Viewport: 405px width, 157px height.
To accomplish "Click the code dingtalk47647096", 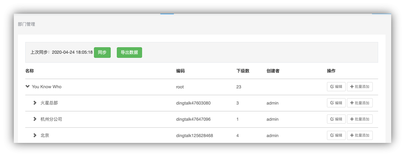I will (193, 119).
